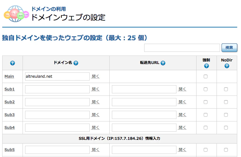Select the Sub3 転送先URL input field
Viewport: 241px width, 157px height.
point(144,115)
